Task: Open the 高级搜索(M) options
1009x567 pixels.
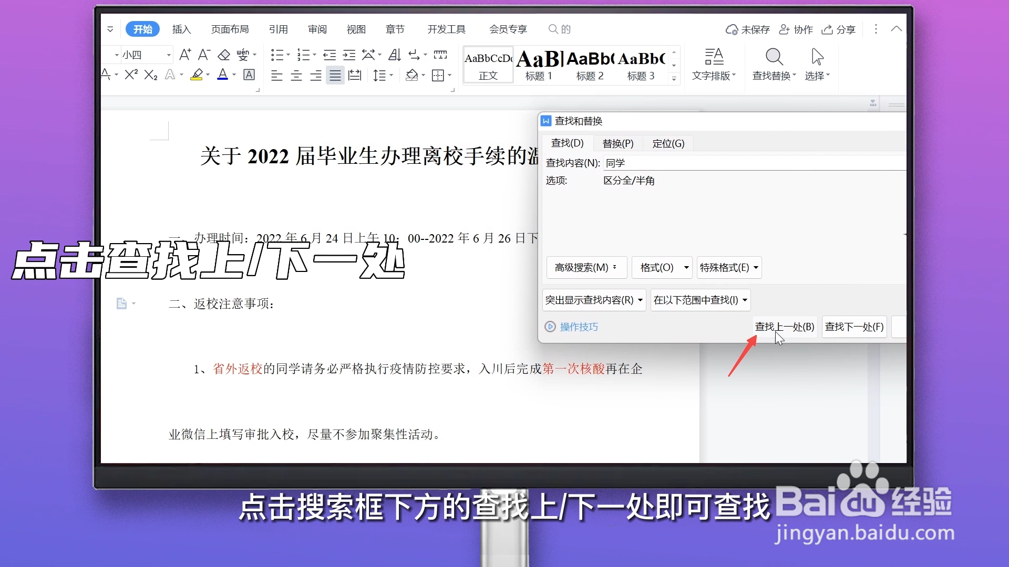Action: coord(587,268)
